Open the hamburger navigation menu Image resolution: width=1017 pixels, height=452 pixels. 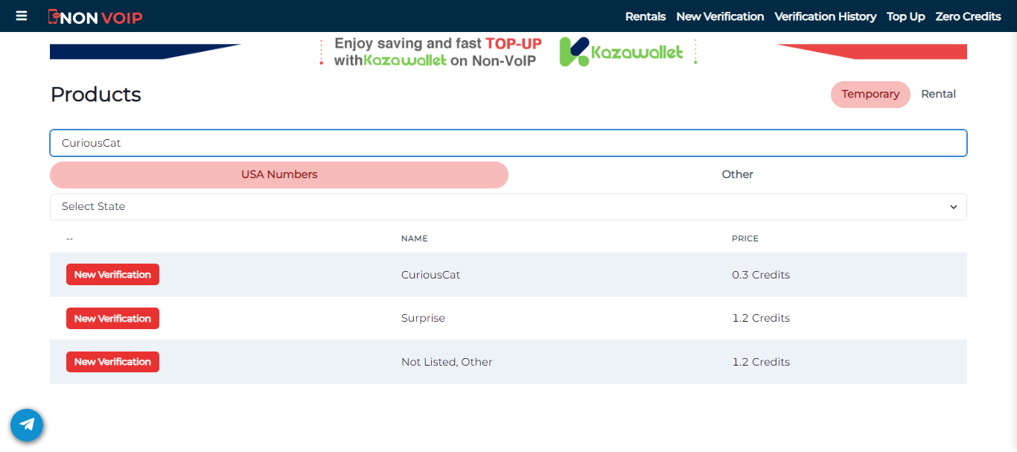[x=20, y=16]
